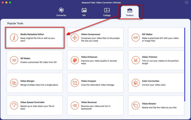
Task: Click 'Compress your video files' description
Action: (100, 40)
